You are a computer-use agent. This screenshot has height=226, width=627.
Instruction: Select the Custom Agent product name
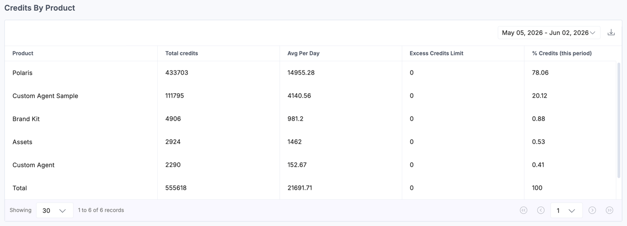(x=33, y=165)
